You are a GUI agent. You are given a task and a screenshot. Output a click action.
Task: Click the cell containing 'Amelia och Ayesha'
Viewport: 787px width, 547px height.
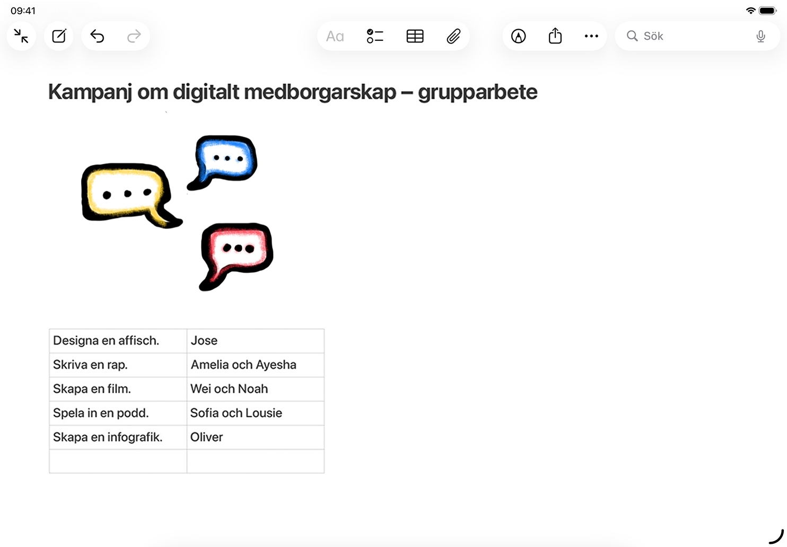coord(255,365)
